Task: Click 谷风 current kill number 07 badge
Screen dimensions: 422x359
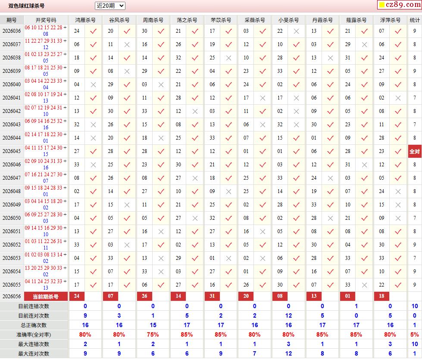Action: (x=111, y=296)
